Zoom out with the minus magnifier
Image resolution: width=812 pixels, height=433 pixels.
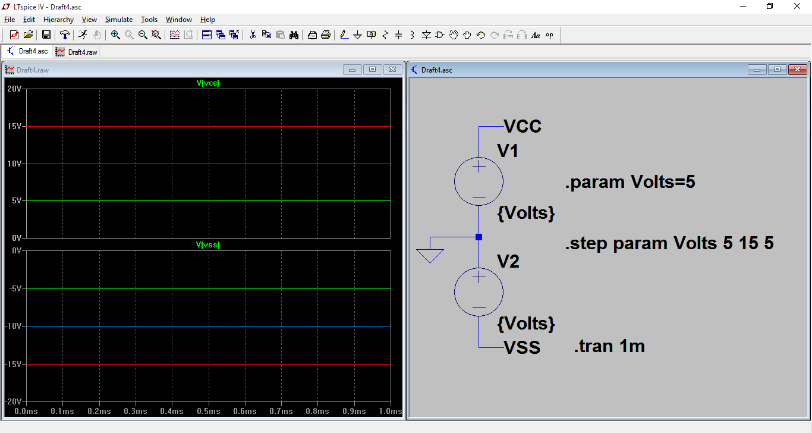(x=143, y=35)
